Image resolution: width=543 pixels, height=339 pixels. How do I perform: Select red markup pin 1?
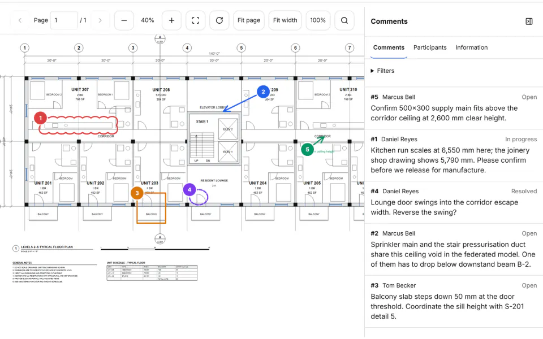click(41, 118)
